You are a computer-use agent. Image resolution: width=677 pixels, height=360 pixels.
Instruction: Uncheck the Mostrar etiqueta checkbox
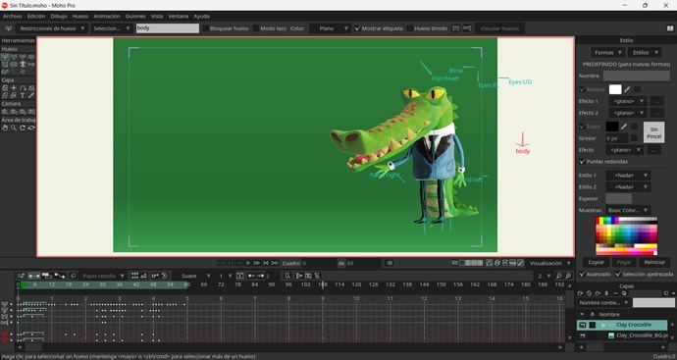pyautogui.click(x=357, y=28)
